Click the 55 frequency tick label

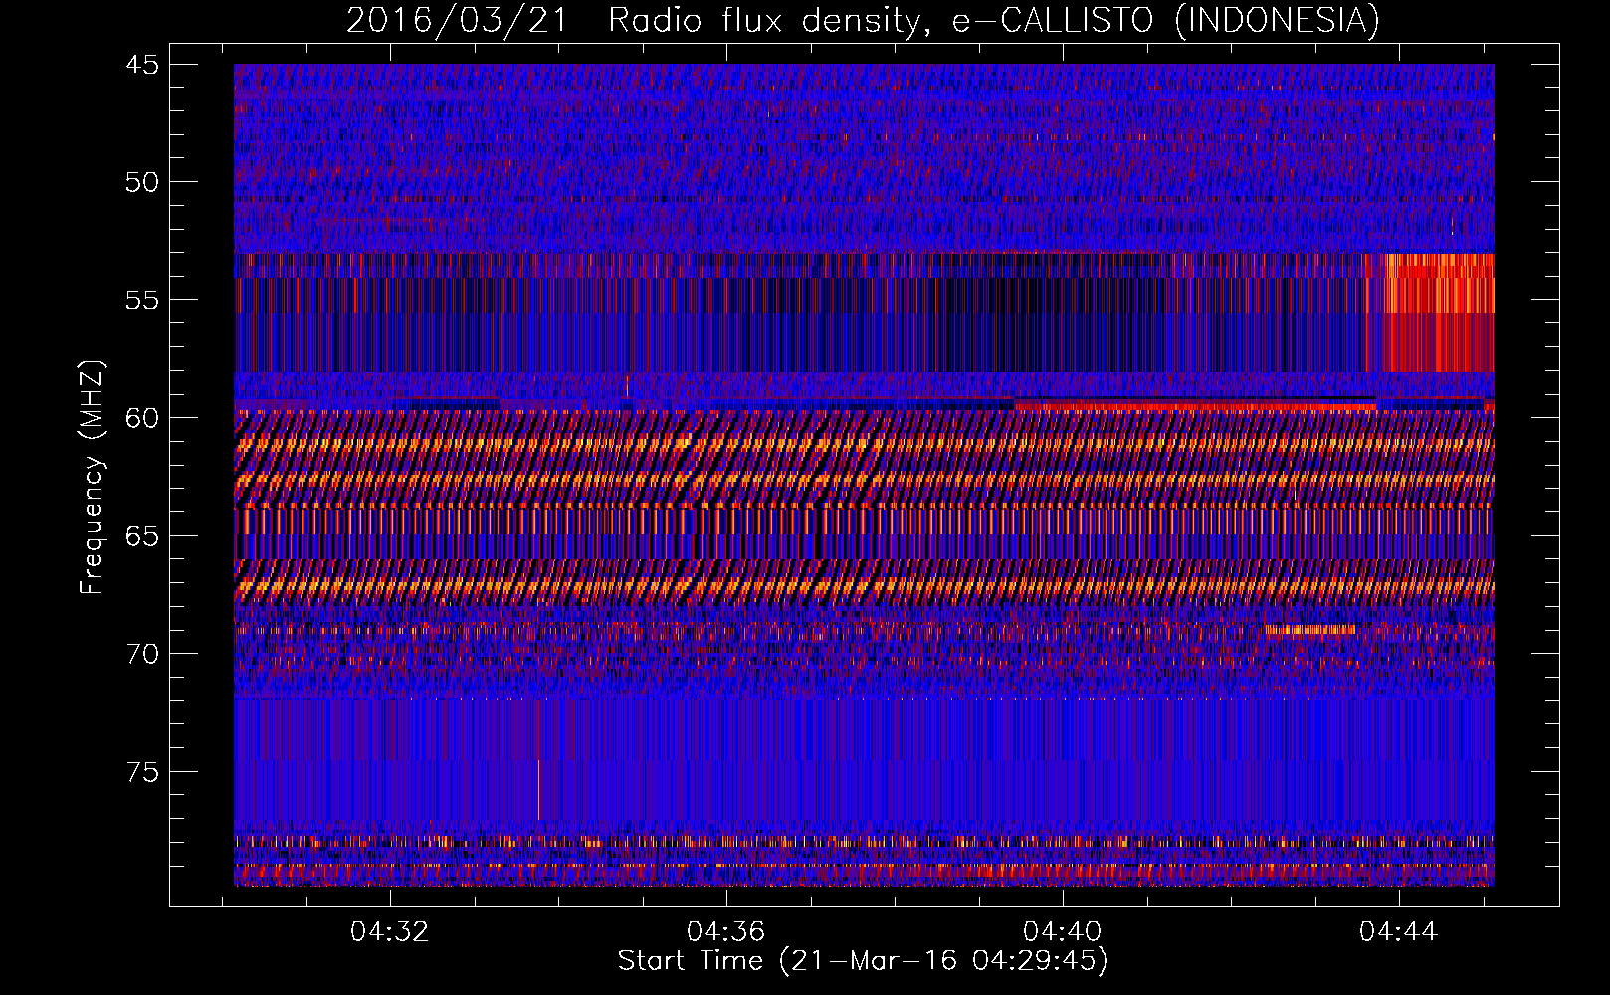141,300
